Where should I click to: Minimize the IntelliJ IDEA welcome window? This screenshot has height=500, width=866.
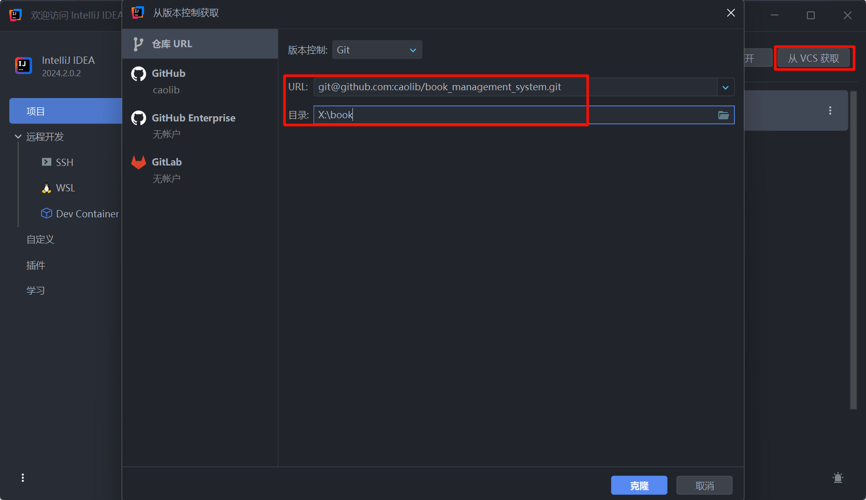774,16
